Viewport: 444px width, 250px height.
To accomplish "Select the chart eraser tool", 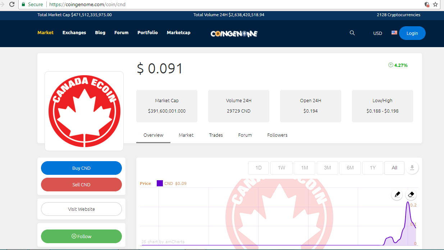I will (412, 195).
